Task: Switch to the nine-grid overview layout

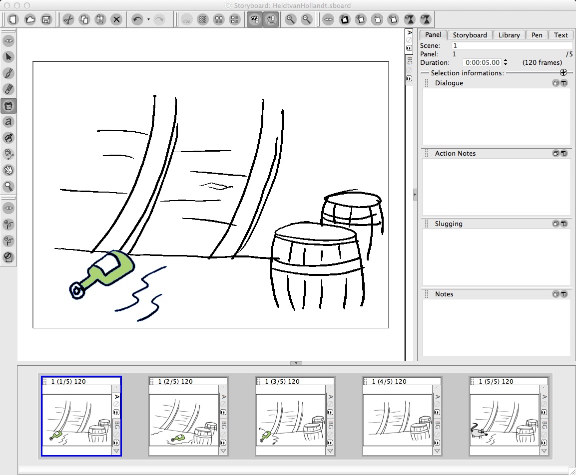Action: coord(203,19)
